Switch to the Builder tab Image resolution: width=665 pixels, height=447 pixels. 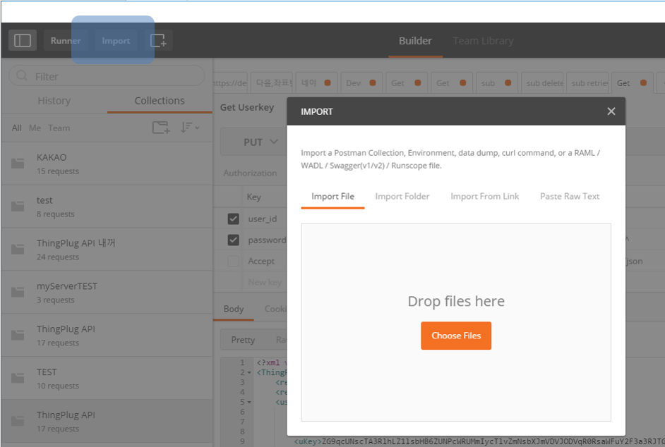(415, 41)
